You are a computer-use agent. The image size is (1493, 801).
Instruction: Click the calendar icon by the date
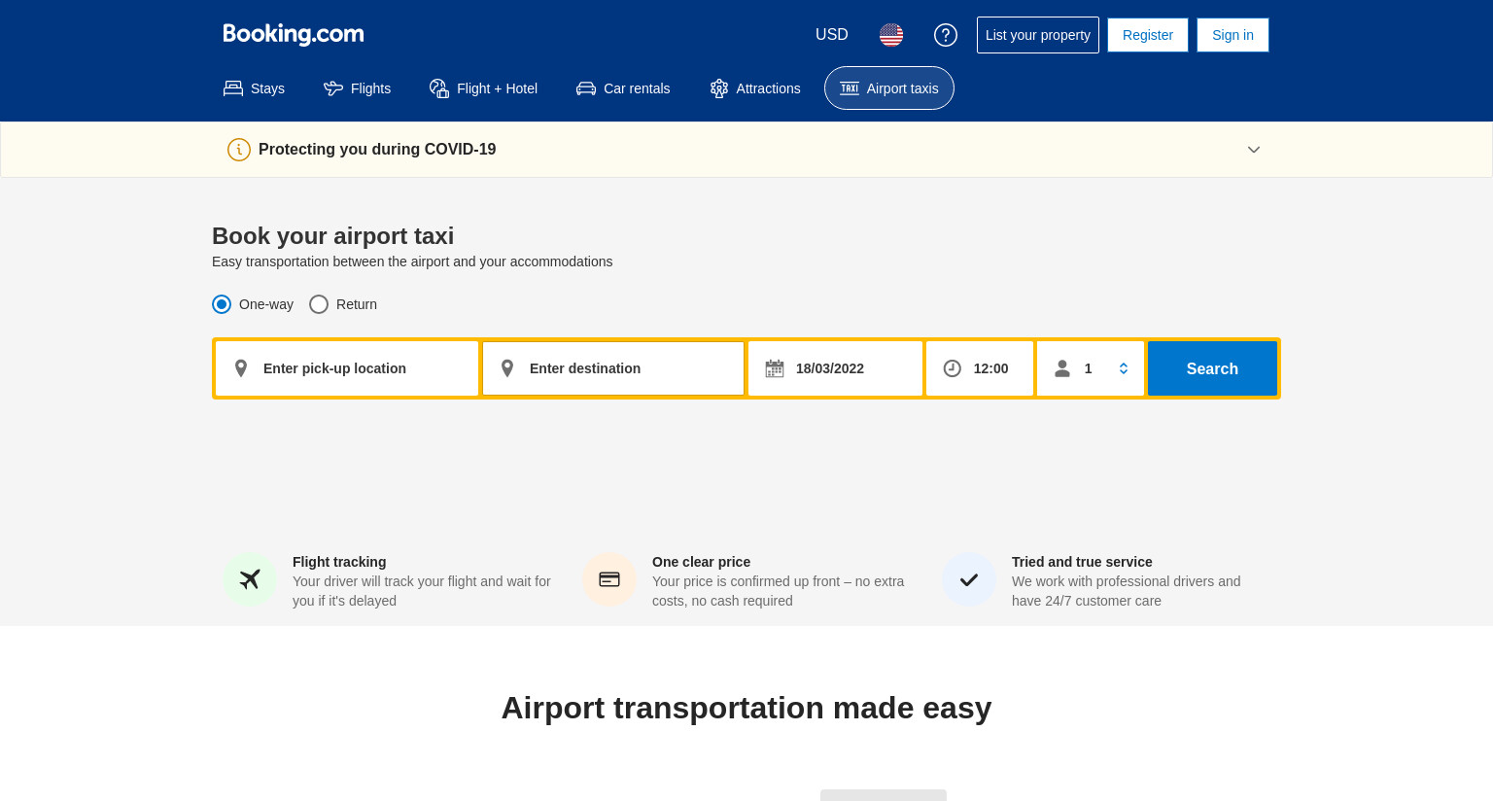(x=775, y=368)
